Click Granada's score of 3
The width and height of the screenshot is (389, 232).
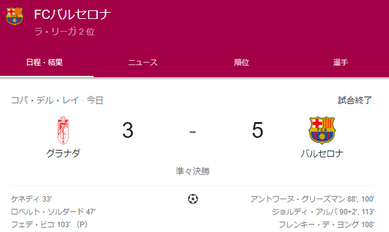click(128, 130)
